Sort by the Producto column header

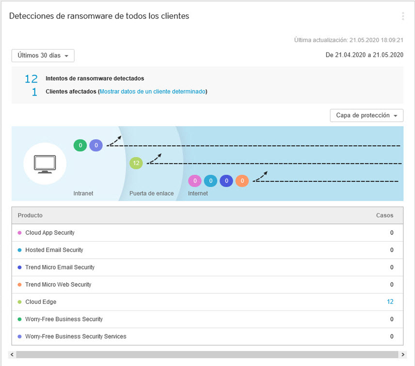(x=30, y=216)
